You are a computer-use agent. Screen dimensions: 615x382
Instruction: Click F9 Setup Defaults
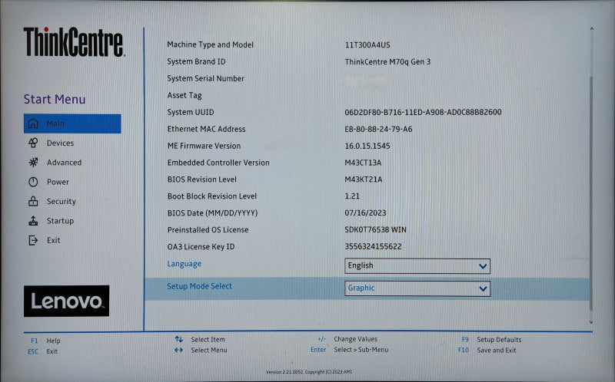491,339
